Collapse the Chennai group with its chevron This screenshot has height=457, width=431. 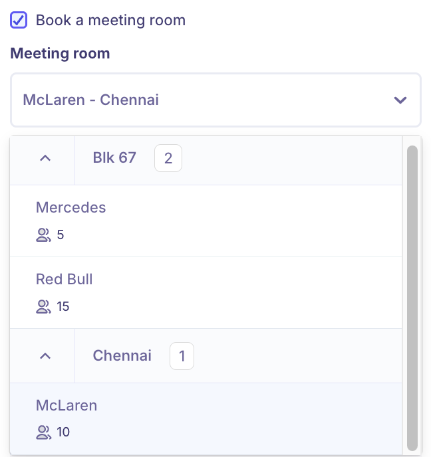[x=45, y=356]
